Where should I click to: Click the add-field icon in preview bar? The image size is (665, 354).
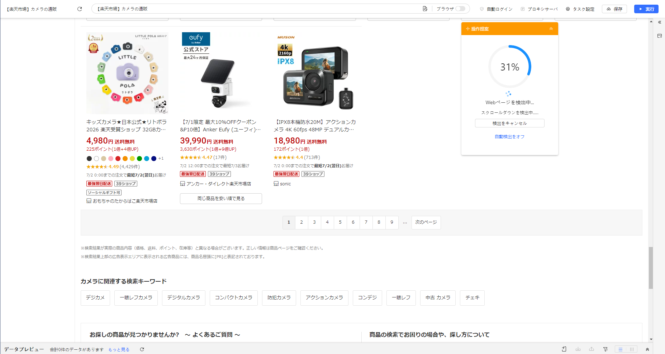click(564, 349)
